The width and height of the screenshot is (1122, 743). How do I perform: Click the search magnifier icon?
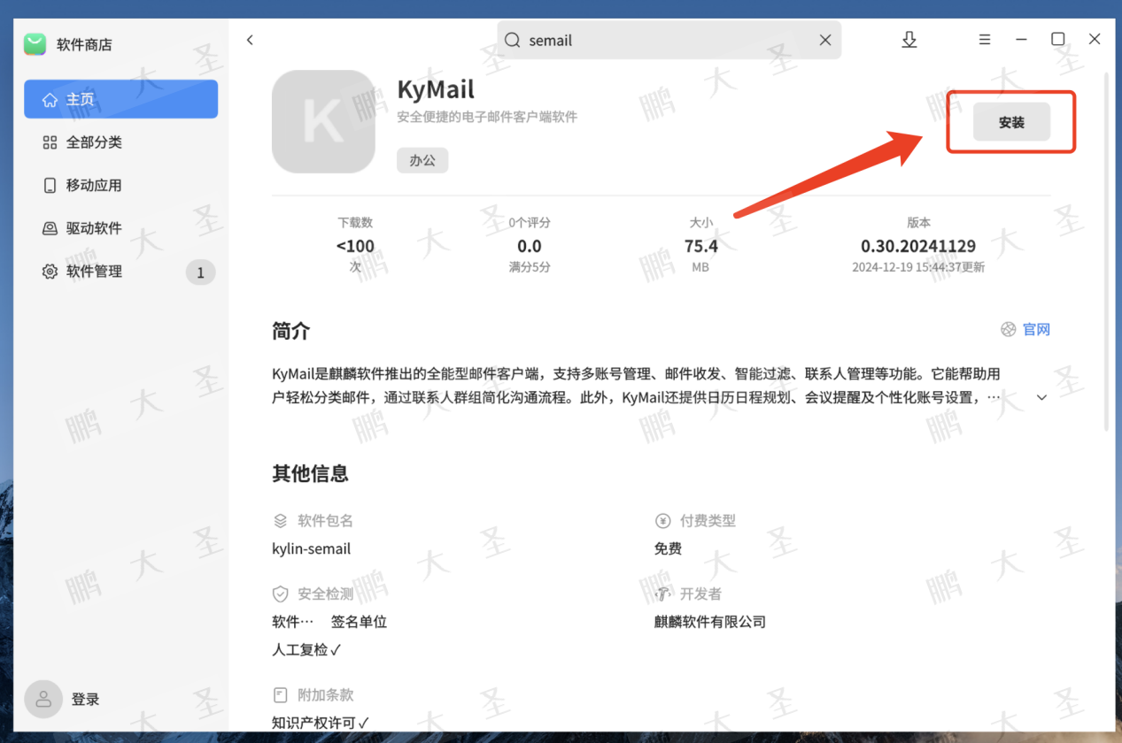point(513,40)
